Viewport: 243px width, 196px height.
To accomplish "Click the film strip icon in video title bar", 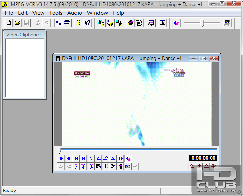I will [x=58, y=58].
